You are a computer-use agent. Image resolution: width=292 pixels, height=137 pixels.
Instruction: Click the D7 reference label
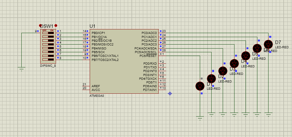pos(278,42)
